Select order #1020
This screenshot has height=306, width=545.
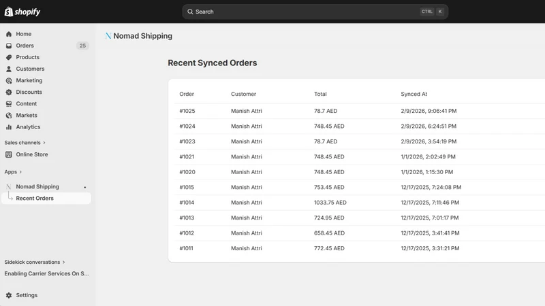[187, 172]
